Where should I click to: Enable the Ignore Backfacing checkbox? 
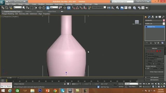click(x=147, y=56)
